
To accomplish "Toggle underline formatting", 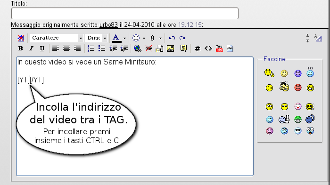I will pyautogui.click(x=42, y=48).
